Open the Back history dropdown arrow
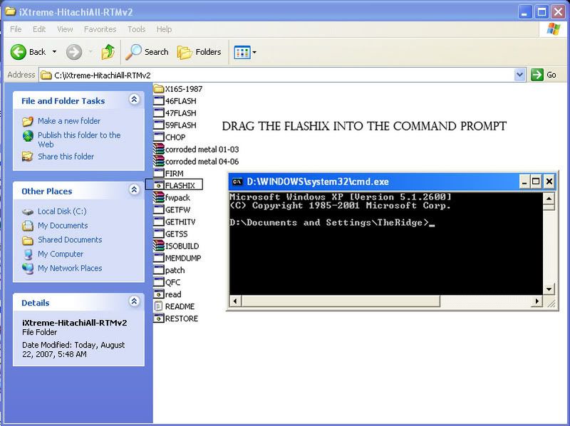 tap(55, 52)
